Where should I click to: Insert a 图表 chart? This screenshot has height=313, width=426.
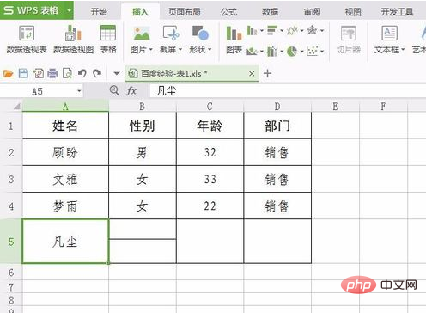click(234, 40)
